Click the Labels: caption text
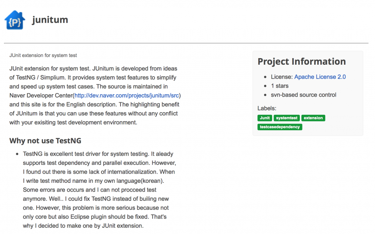 click(x=267, y=108)
